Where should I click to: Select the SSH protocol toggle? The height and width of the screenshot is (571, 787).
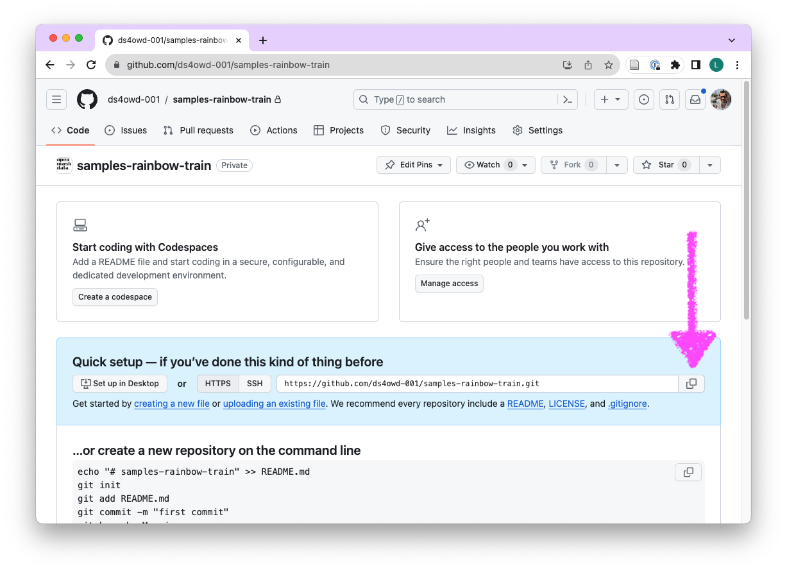(255, 384)
